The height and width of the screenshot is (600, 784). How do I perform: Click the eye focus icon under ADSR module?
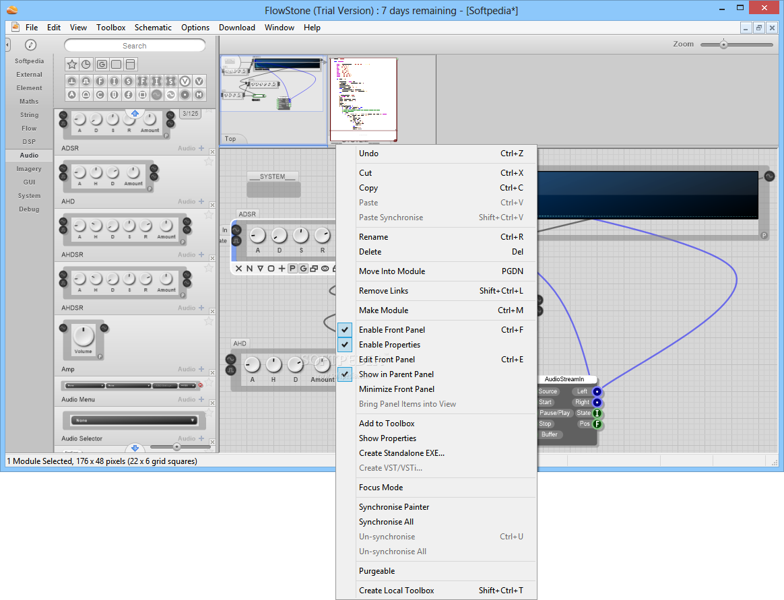(x=325, y=269)
